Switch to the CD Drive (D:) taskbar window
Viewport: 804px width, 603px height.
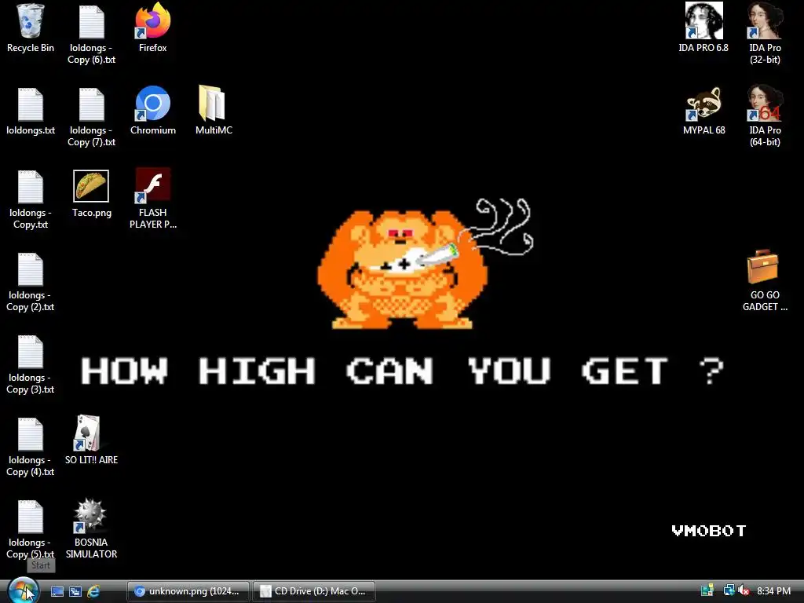pos(314,591)
